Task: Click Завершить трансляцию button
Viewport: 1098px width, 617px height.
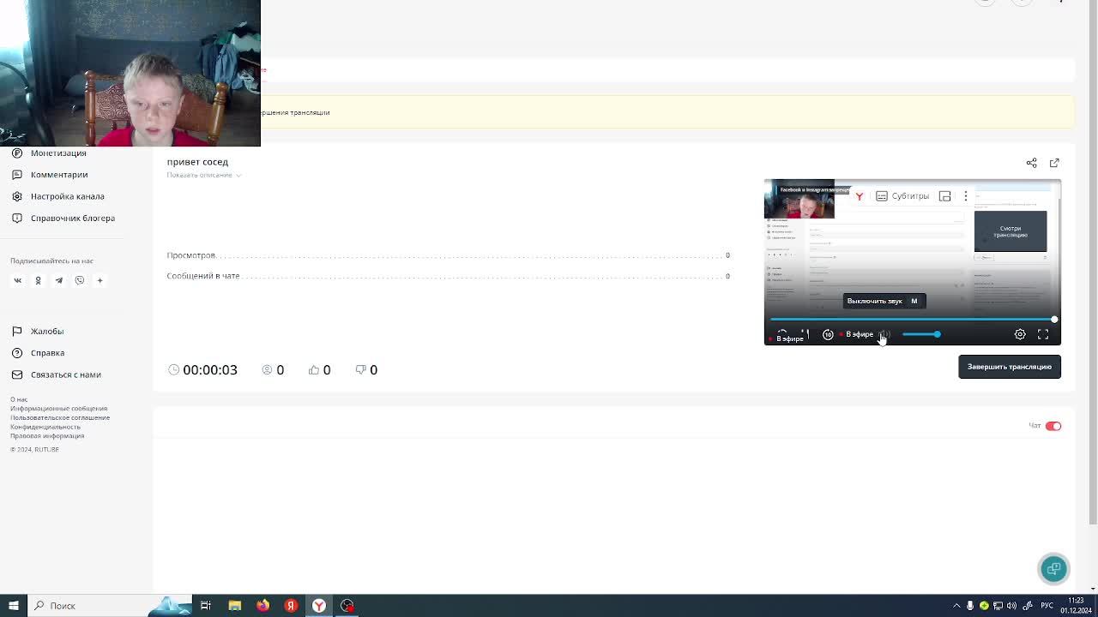Action: (1009, 367)
